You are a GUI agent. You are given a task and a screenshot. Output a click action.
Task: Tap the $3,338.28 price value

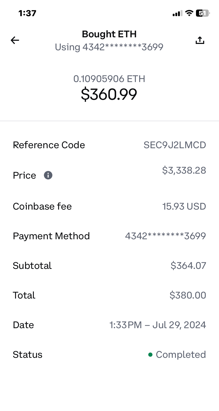(x=184, y=170)
